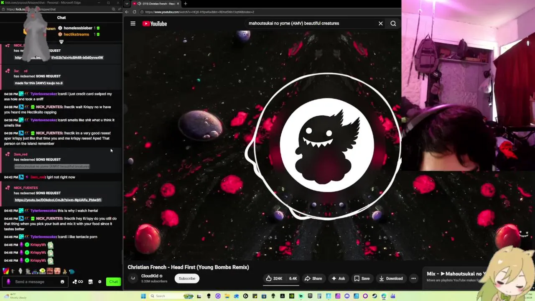Click username hectikstreams in top gifters
This screenshot has height=301, width=535.
tap(76, 34)
